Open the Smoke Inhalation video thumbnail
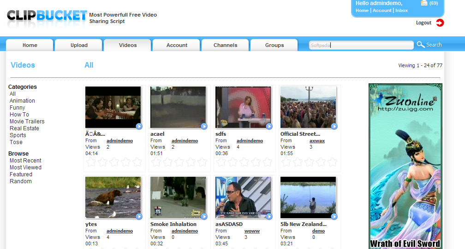 coord(178,197)
